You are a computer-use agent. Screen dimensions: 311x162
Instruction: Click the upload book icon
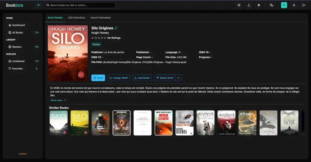coord(249,5)
